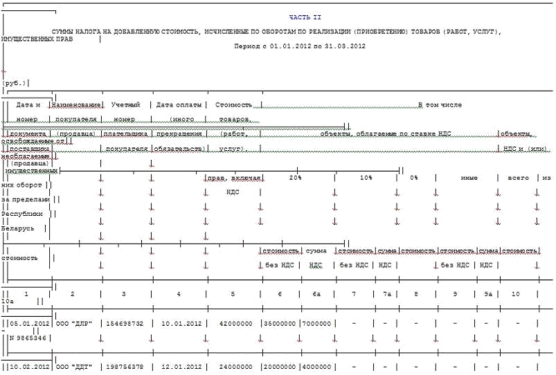556x375 pixels.
Task: Click the payer number 198756378
Action: [125, 367]
